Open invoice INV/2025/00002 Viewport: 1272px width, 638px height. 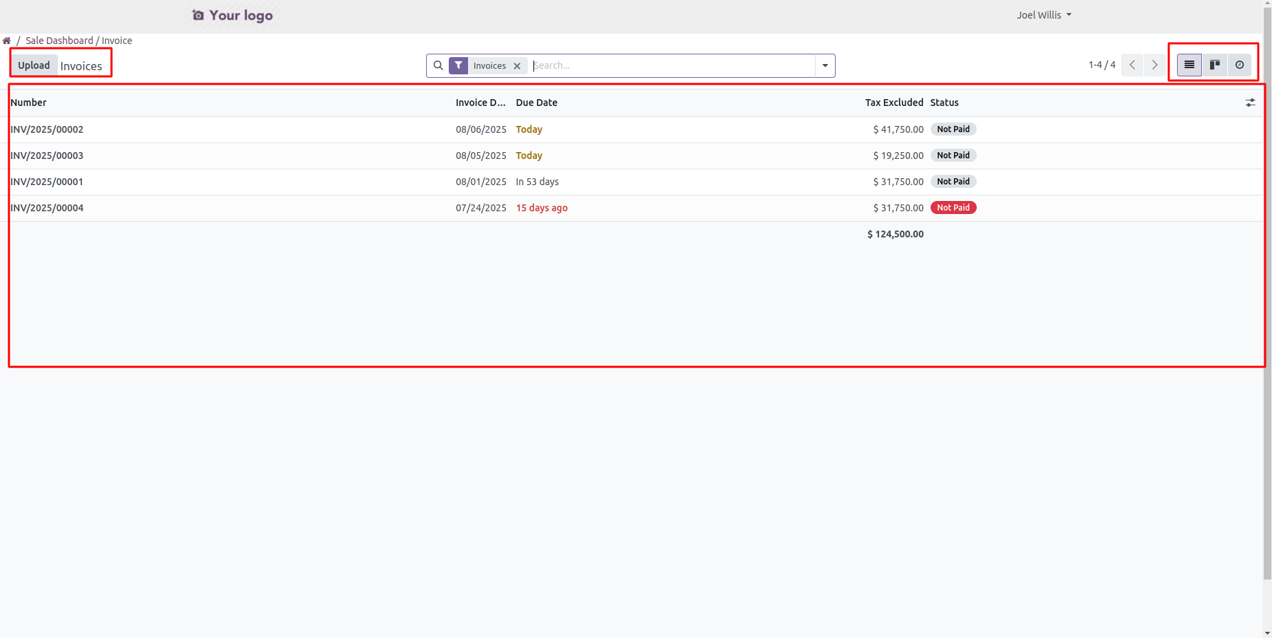coord(47,129)
